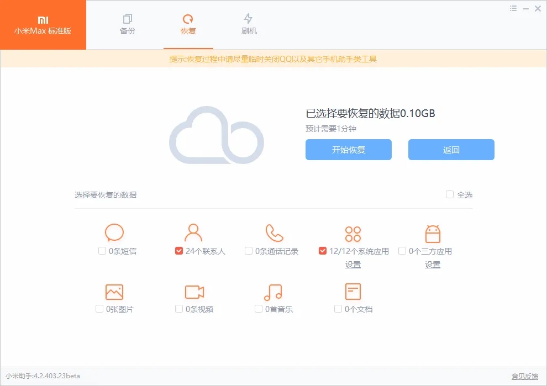This screenshot has width=547, height=386.
Task: Switch to the 备份 backup tab
Action: click(127, 25)
